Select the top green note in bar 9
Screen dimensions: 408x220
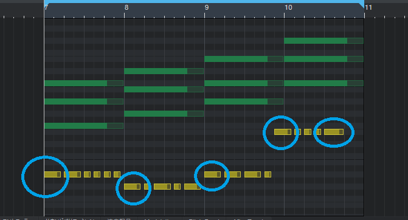coord(244,59)
